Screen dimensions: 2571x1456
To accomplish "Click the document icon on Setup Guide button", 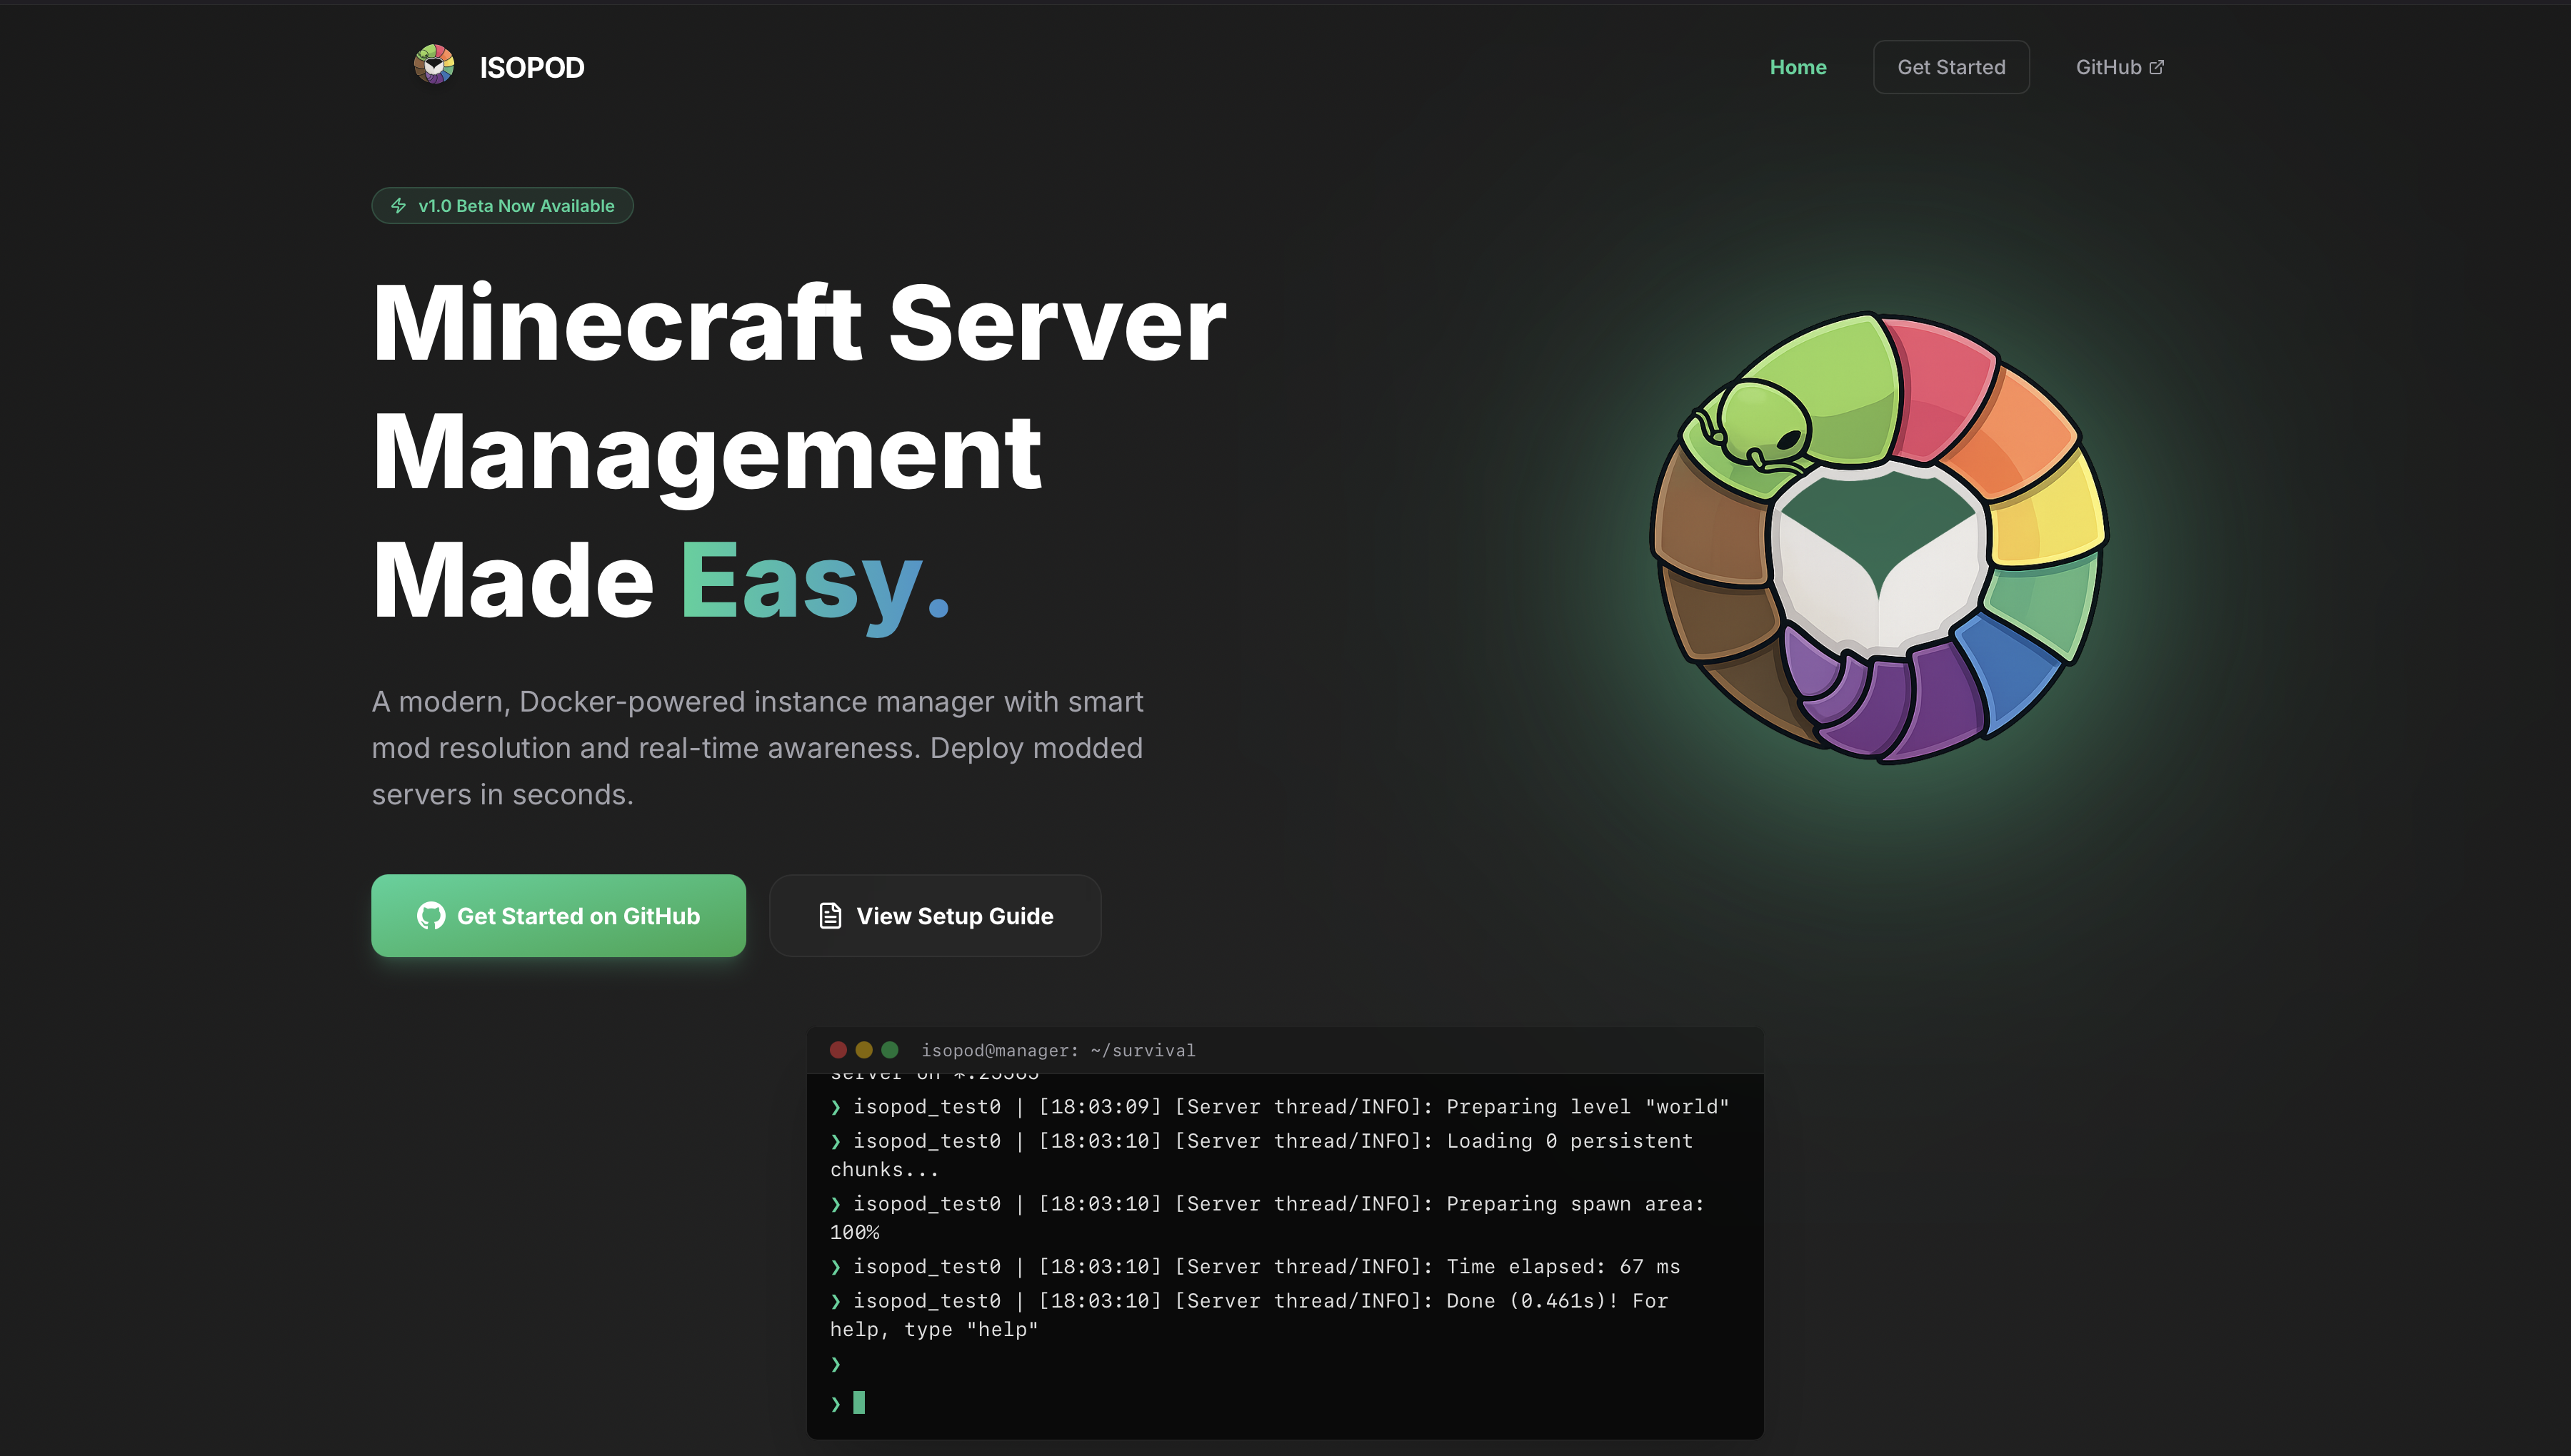I will point(829,916).
